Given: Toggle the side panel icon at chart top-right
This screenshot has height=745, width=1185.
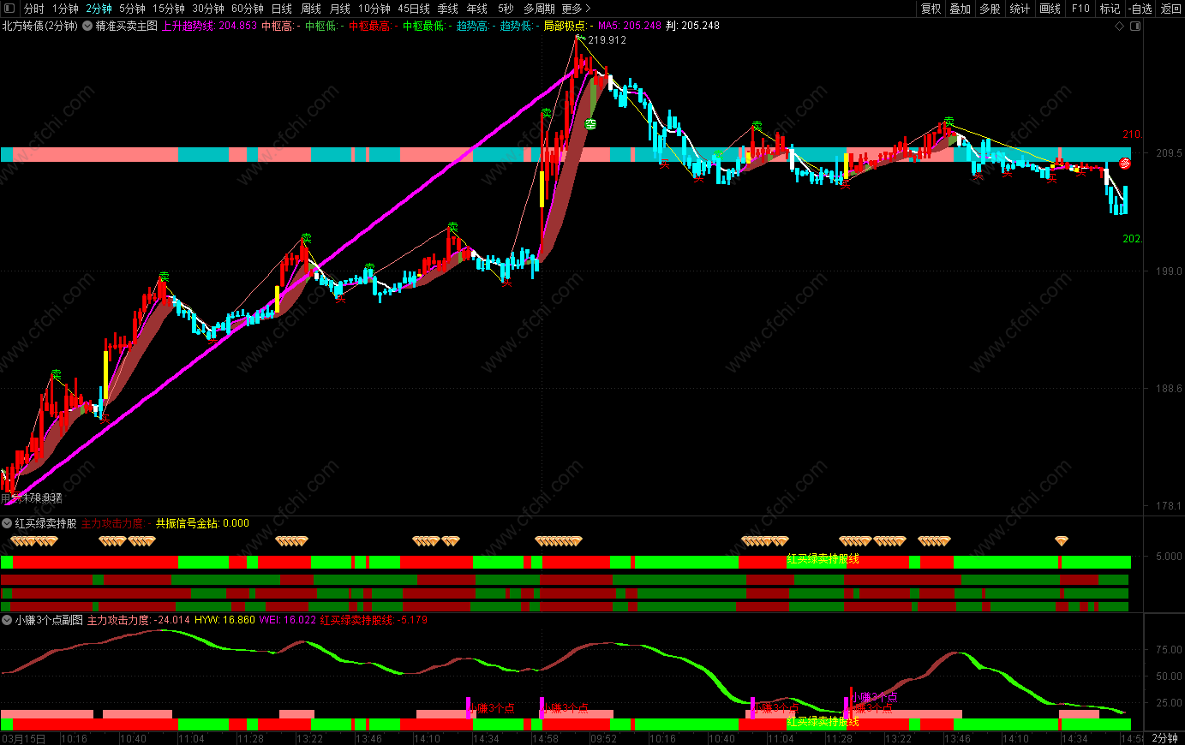Looking at the screenshot, I should pos(1135,26).
